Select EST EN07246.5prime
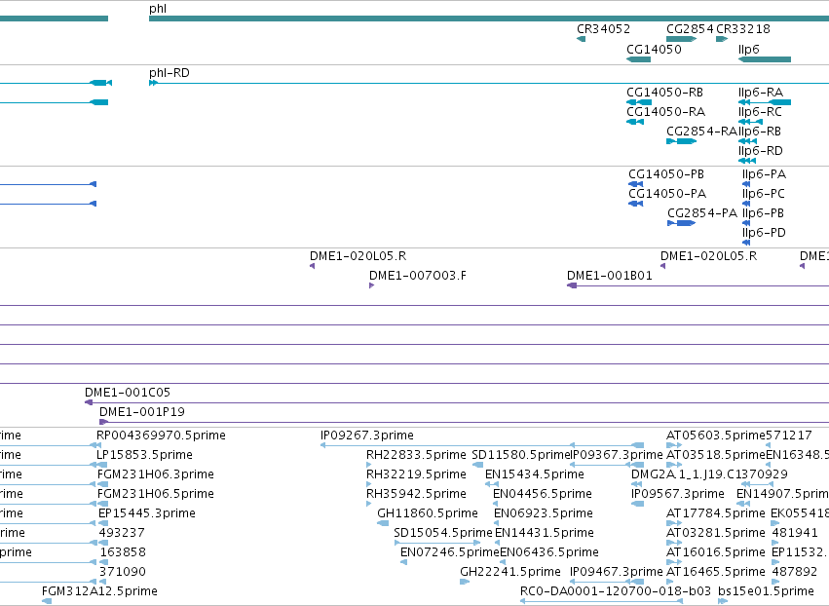 coord(450,552)
